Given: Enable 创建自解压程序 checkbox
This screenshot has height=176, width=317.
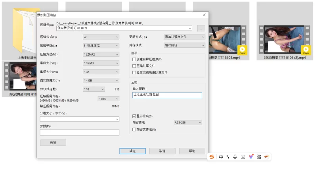Looking at the screenshot, I should (x=134, y=59).
